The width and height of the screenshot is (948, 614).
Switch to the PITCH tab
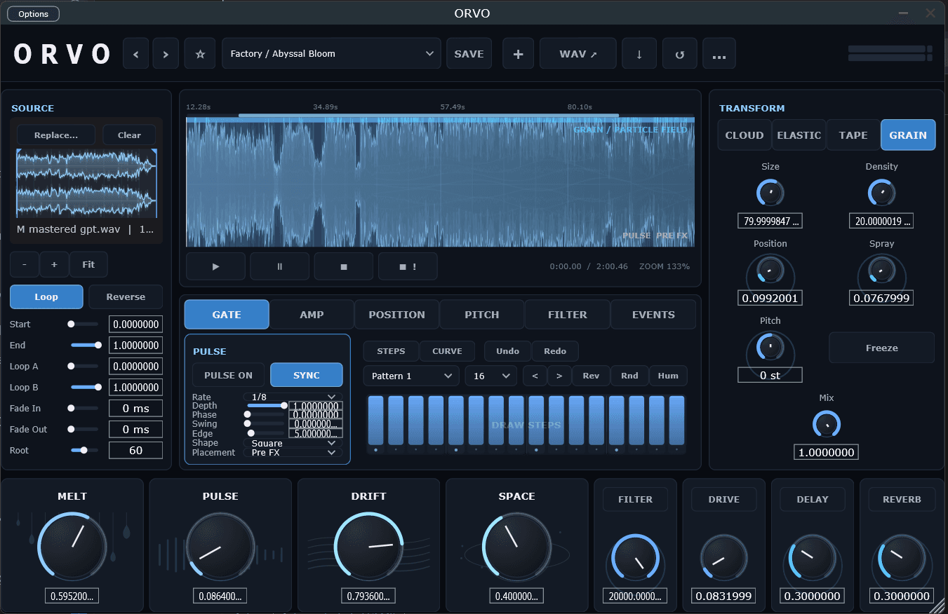(482, 315)
